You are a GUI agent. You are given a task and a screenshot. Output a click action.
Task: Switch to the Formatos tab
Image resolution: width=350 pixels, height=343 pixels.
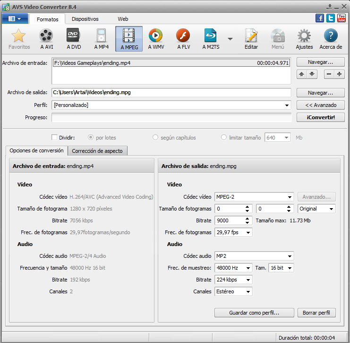click(x=47, y=19)
